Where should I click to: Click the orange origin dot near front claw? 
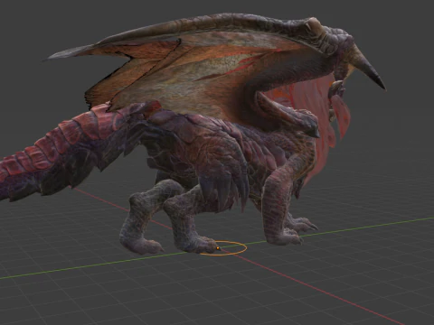218,248
